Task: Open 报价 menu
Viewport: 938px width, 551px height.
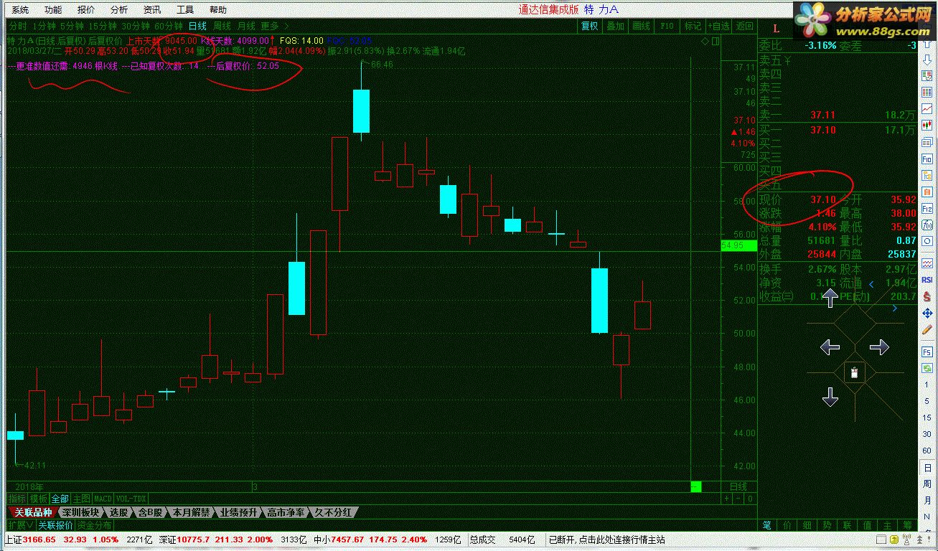Action: pos(86,10)
